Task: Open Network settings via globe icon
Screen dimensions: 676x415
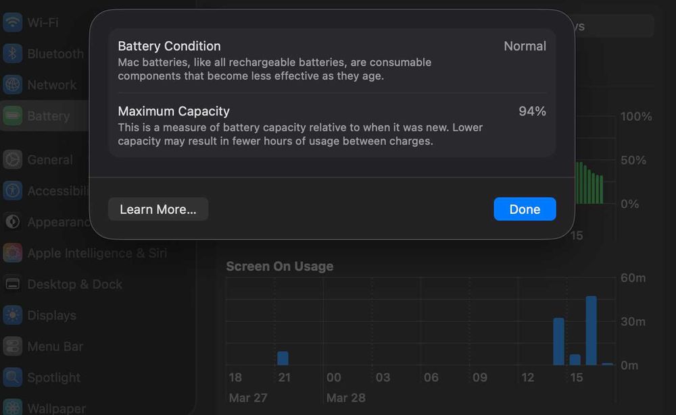Action: [12, 85]
